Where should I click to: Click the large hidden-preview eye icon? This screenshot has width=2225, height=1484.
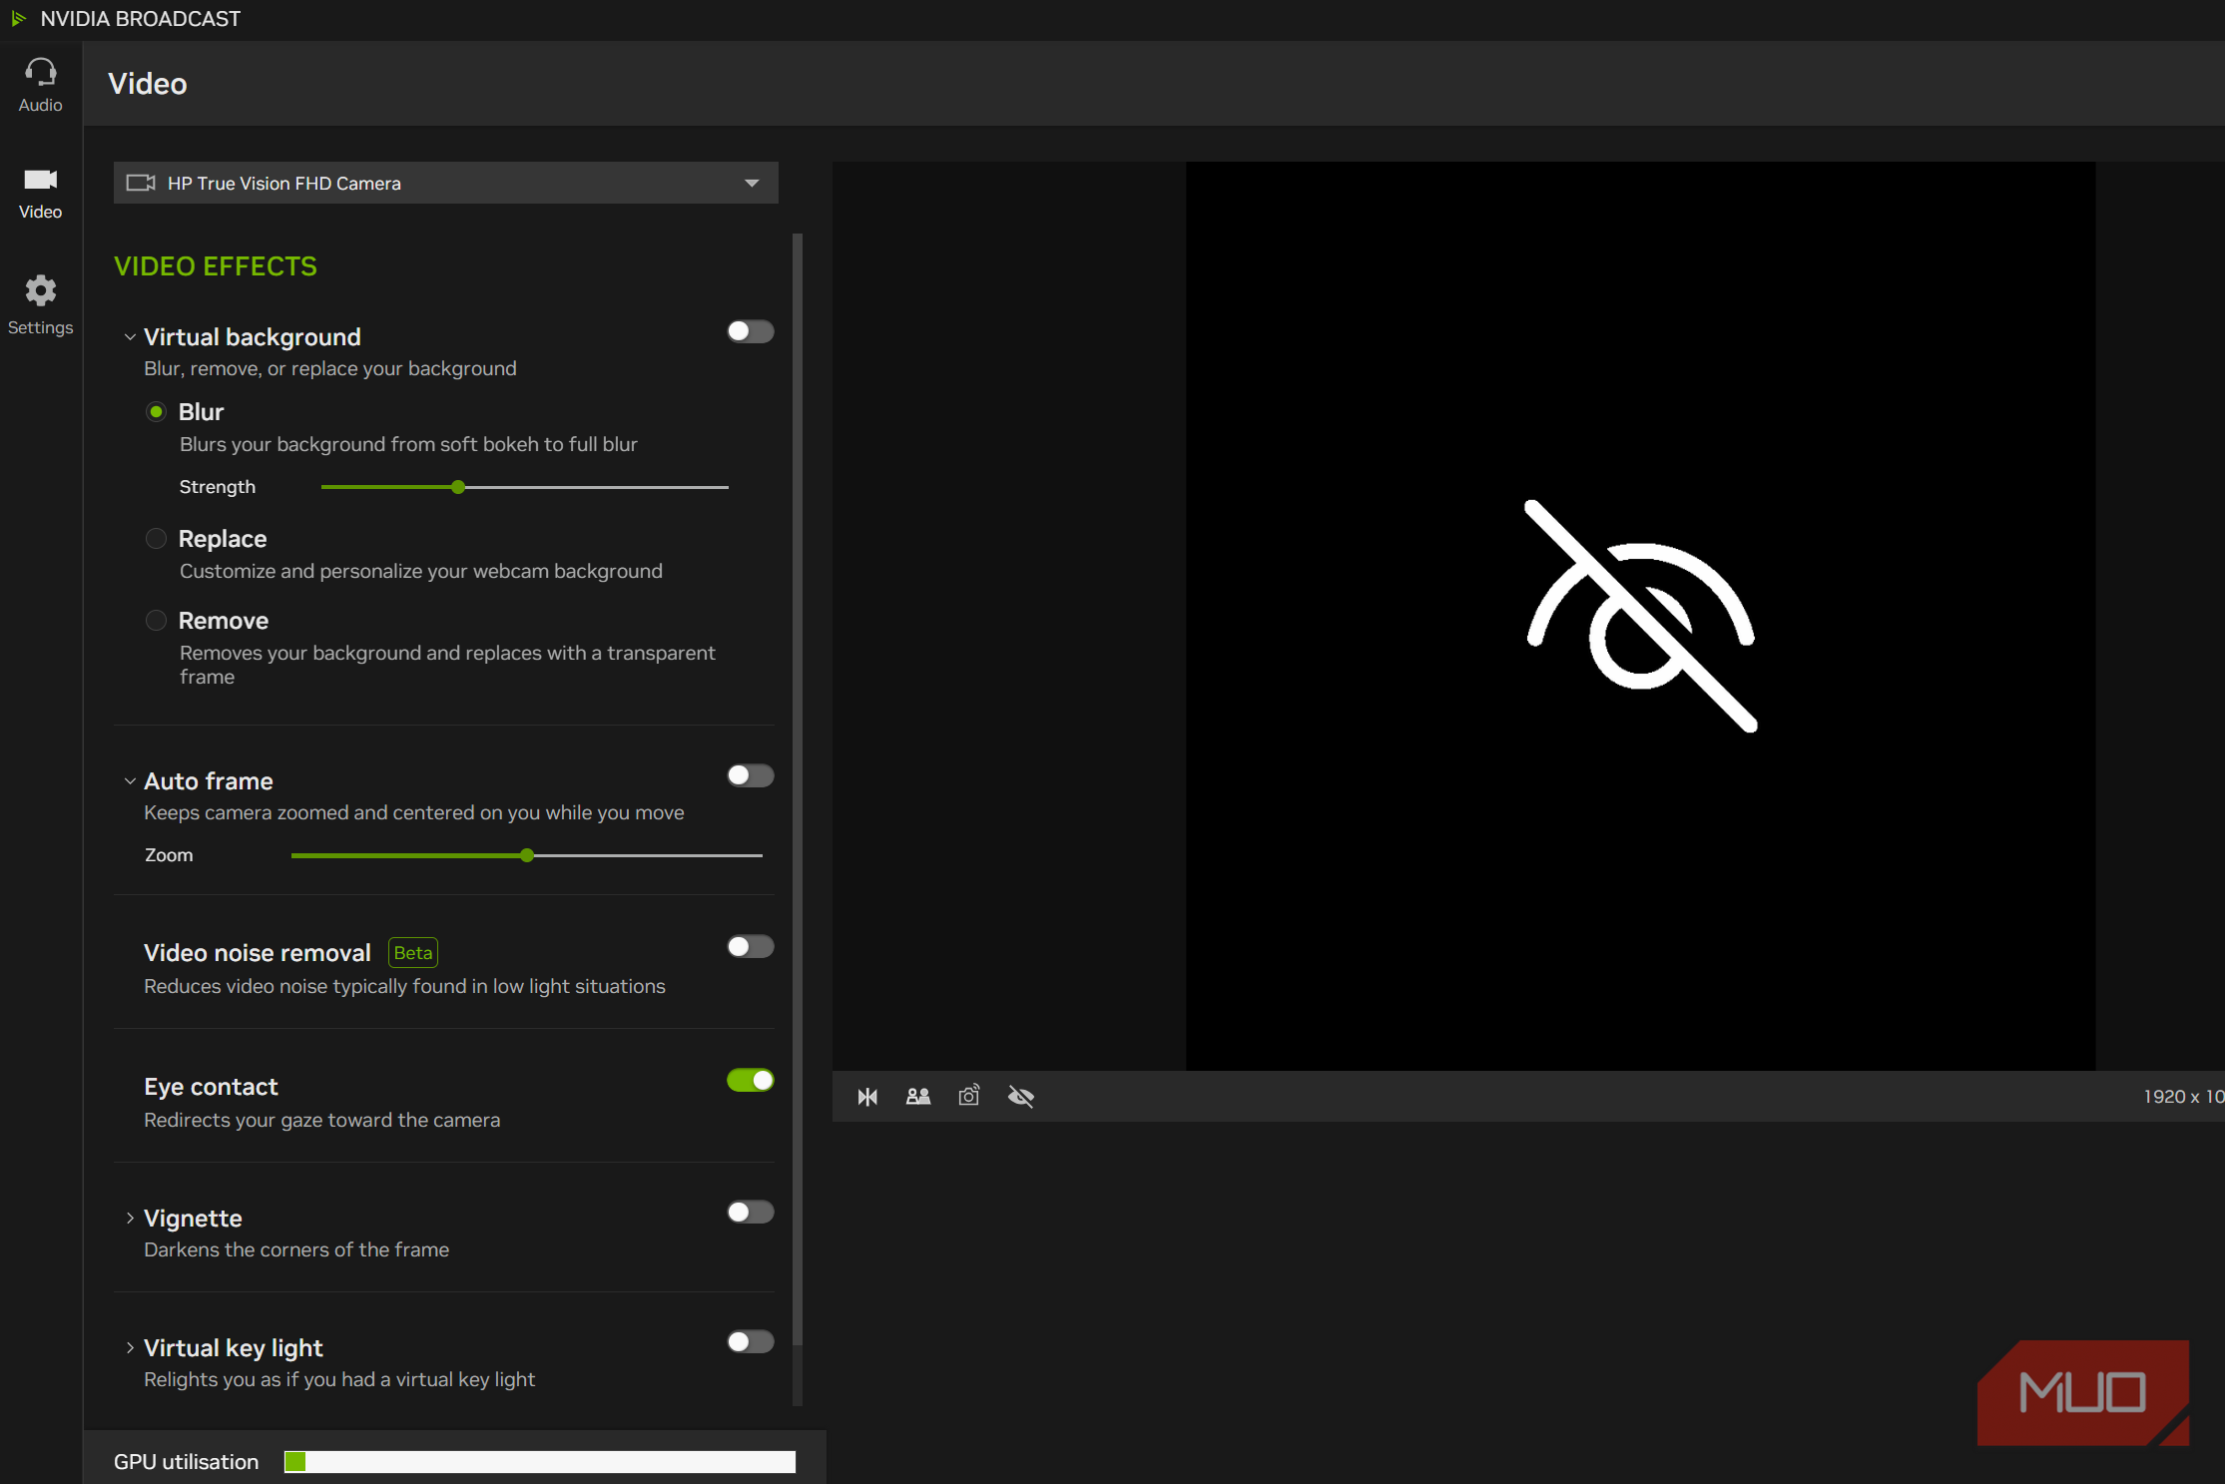tap(1641, 616)
